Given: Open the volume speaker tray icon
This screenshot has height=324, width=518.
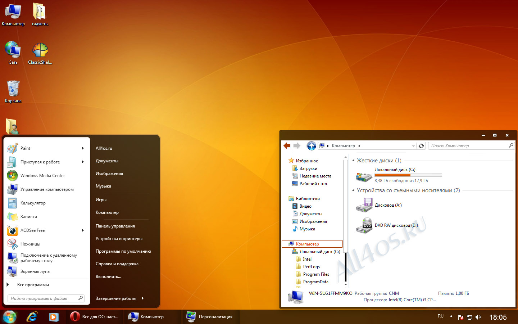Looking at the screenshot, I should tap(478, 317).
